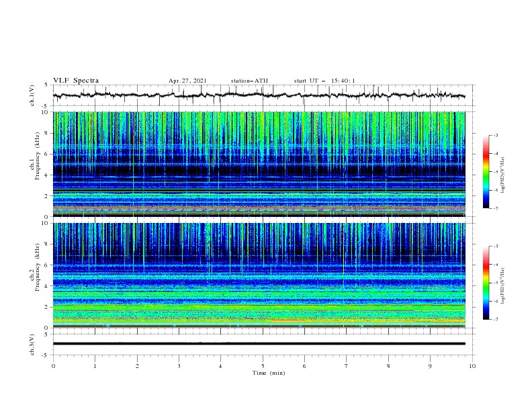Click the ch.1 color bar 'log(PSD)(V²/Hz)' label
The image size is (532, 411).
point(502,175)
